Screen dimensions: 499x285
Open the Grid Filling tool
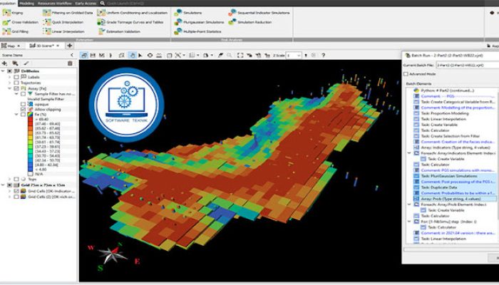tap(15, 31)
